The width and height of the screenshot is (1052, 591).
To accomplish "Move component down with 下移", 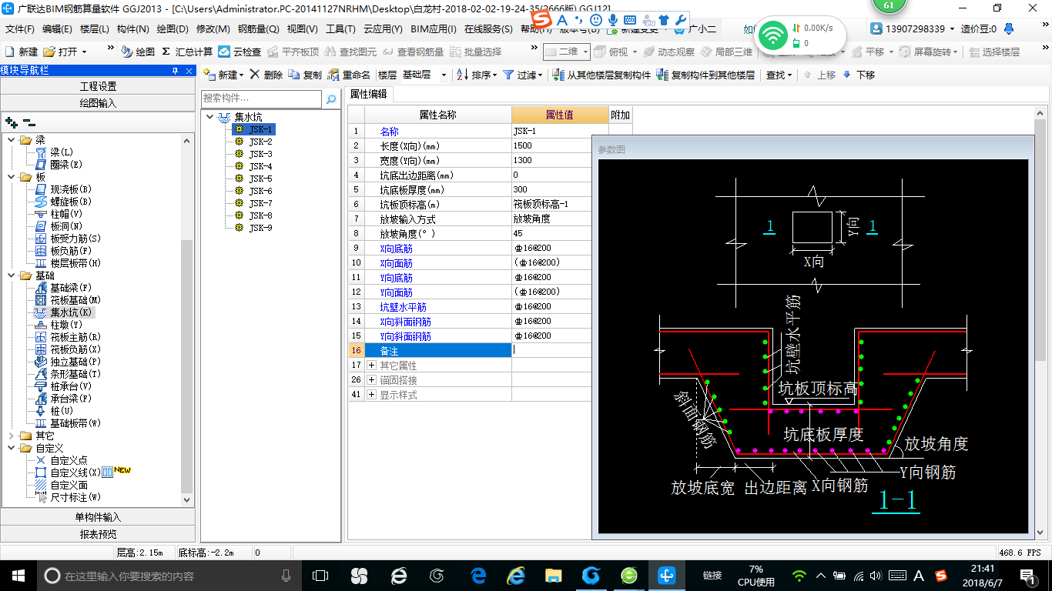I will click(x=859, y=75).
